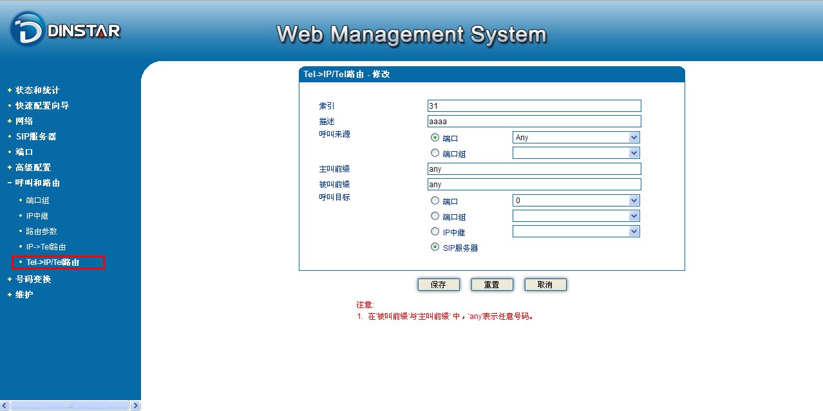Select the SIP服务器 radio option
This screenshot has width=823, height=411.
click(x=435, y=247)
